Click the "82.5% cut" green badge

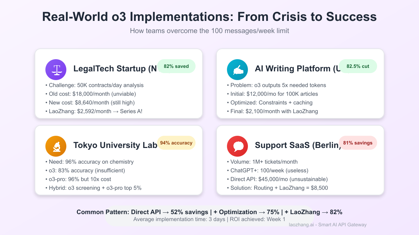coord(358,66)
